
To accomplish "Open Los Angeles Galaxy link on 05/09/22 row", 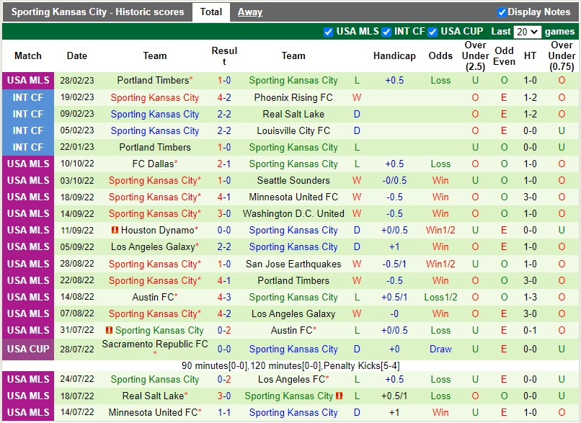I will click(153, 246).
